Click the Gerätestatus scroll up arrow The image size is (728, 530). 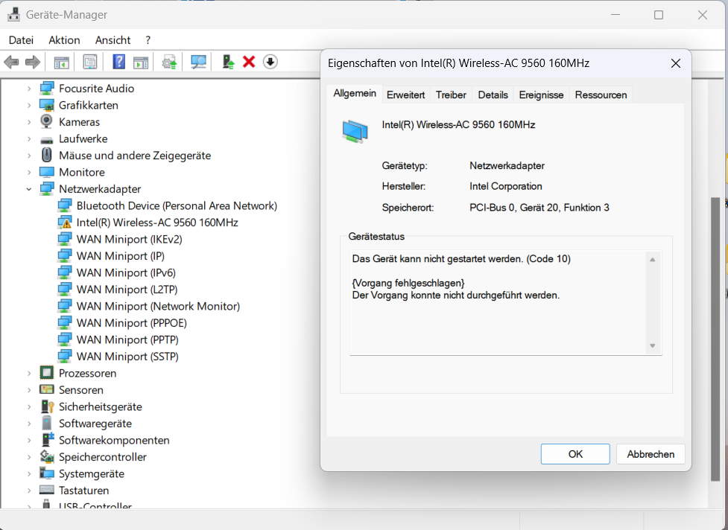[652, 260]
